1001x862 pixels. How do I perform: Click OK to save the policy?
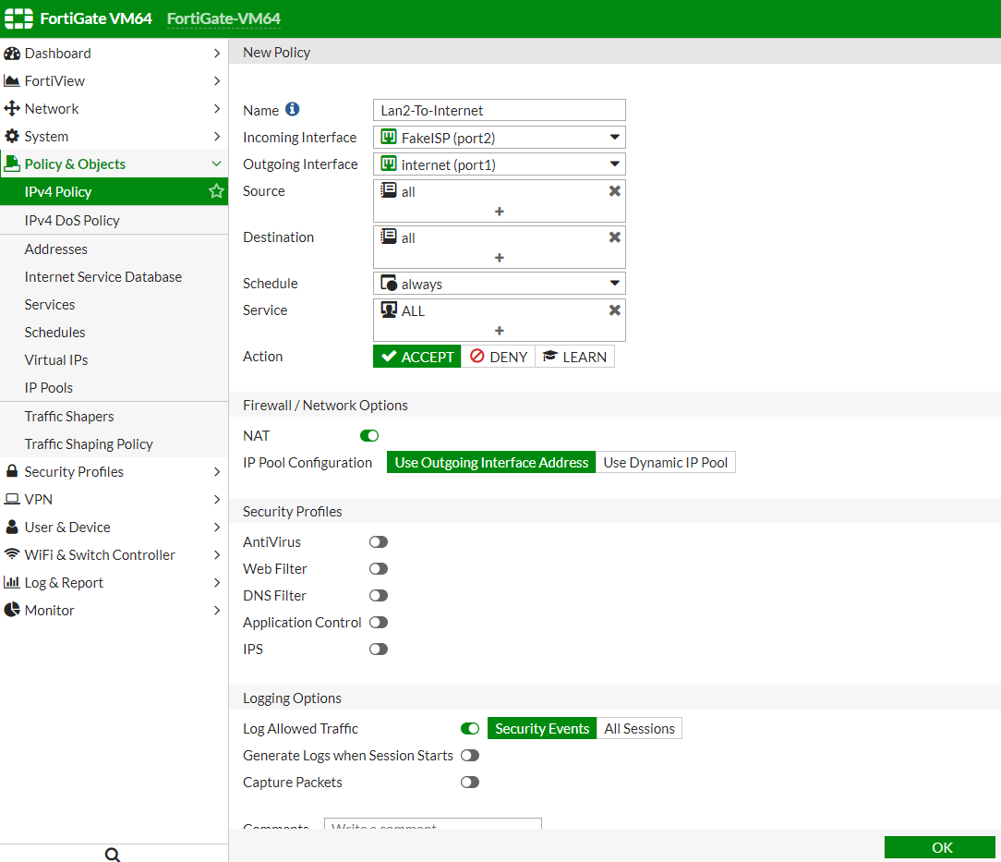[940, 847]
